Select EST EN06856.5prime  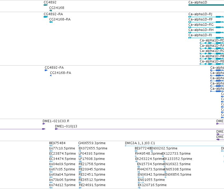click(178, 175)
